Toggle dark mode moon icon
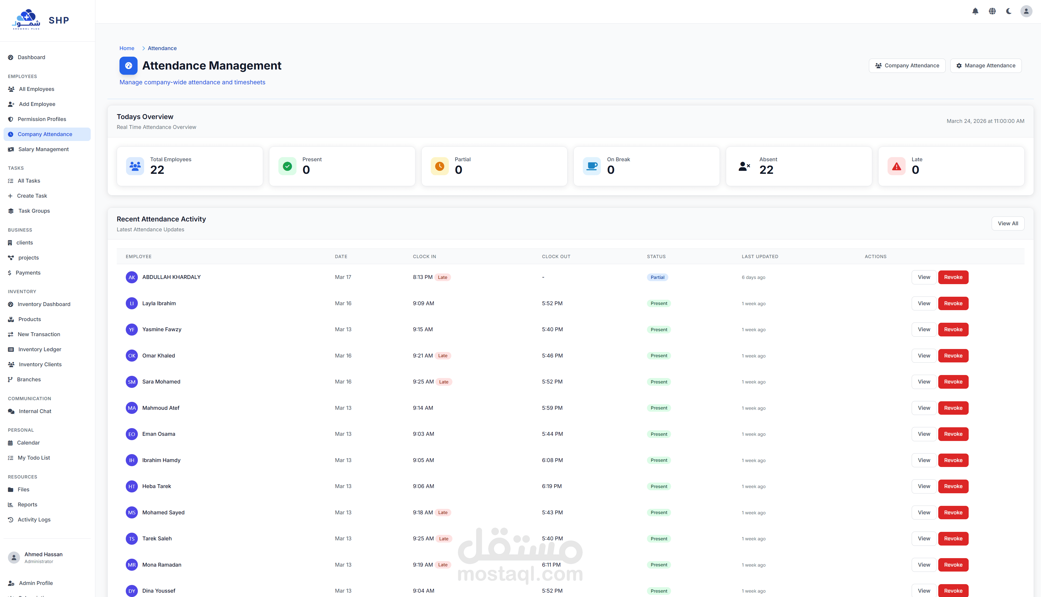This screenshot has width=1041, height=597. (x=1009, y=11)
